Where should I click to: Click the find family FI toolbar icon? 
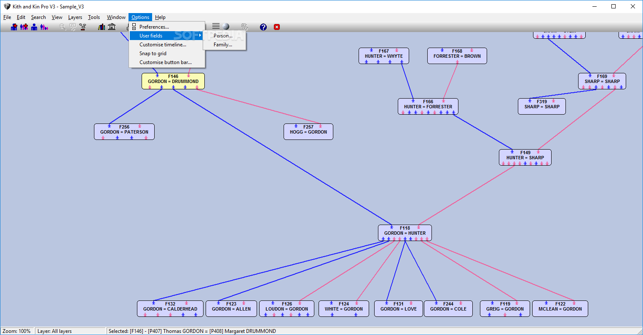pyautogui.click(x=72, y=27)
